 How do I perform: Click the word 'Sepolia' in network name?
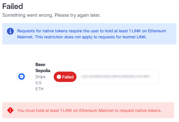pos(43,71)
